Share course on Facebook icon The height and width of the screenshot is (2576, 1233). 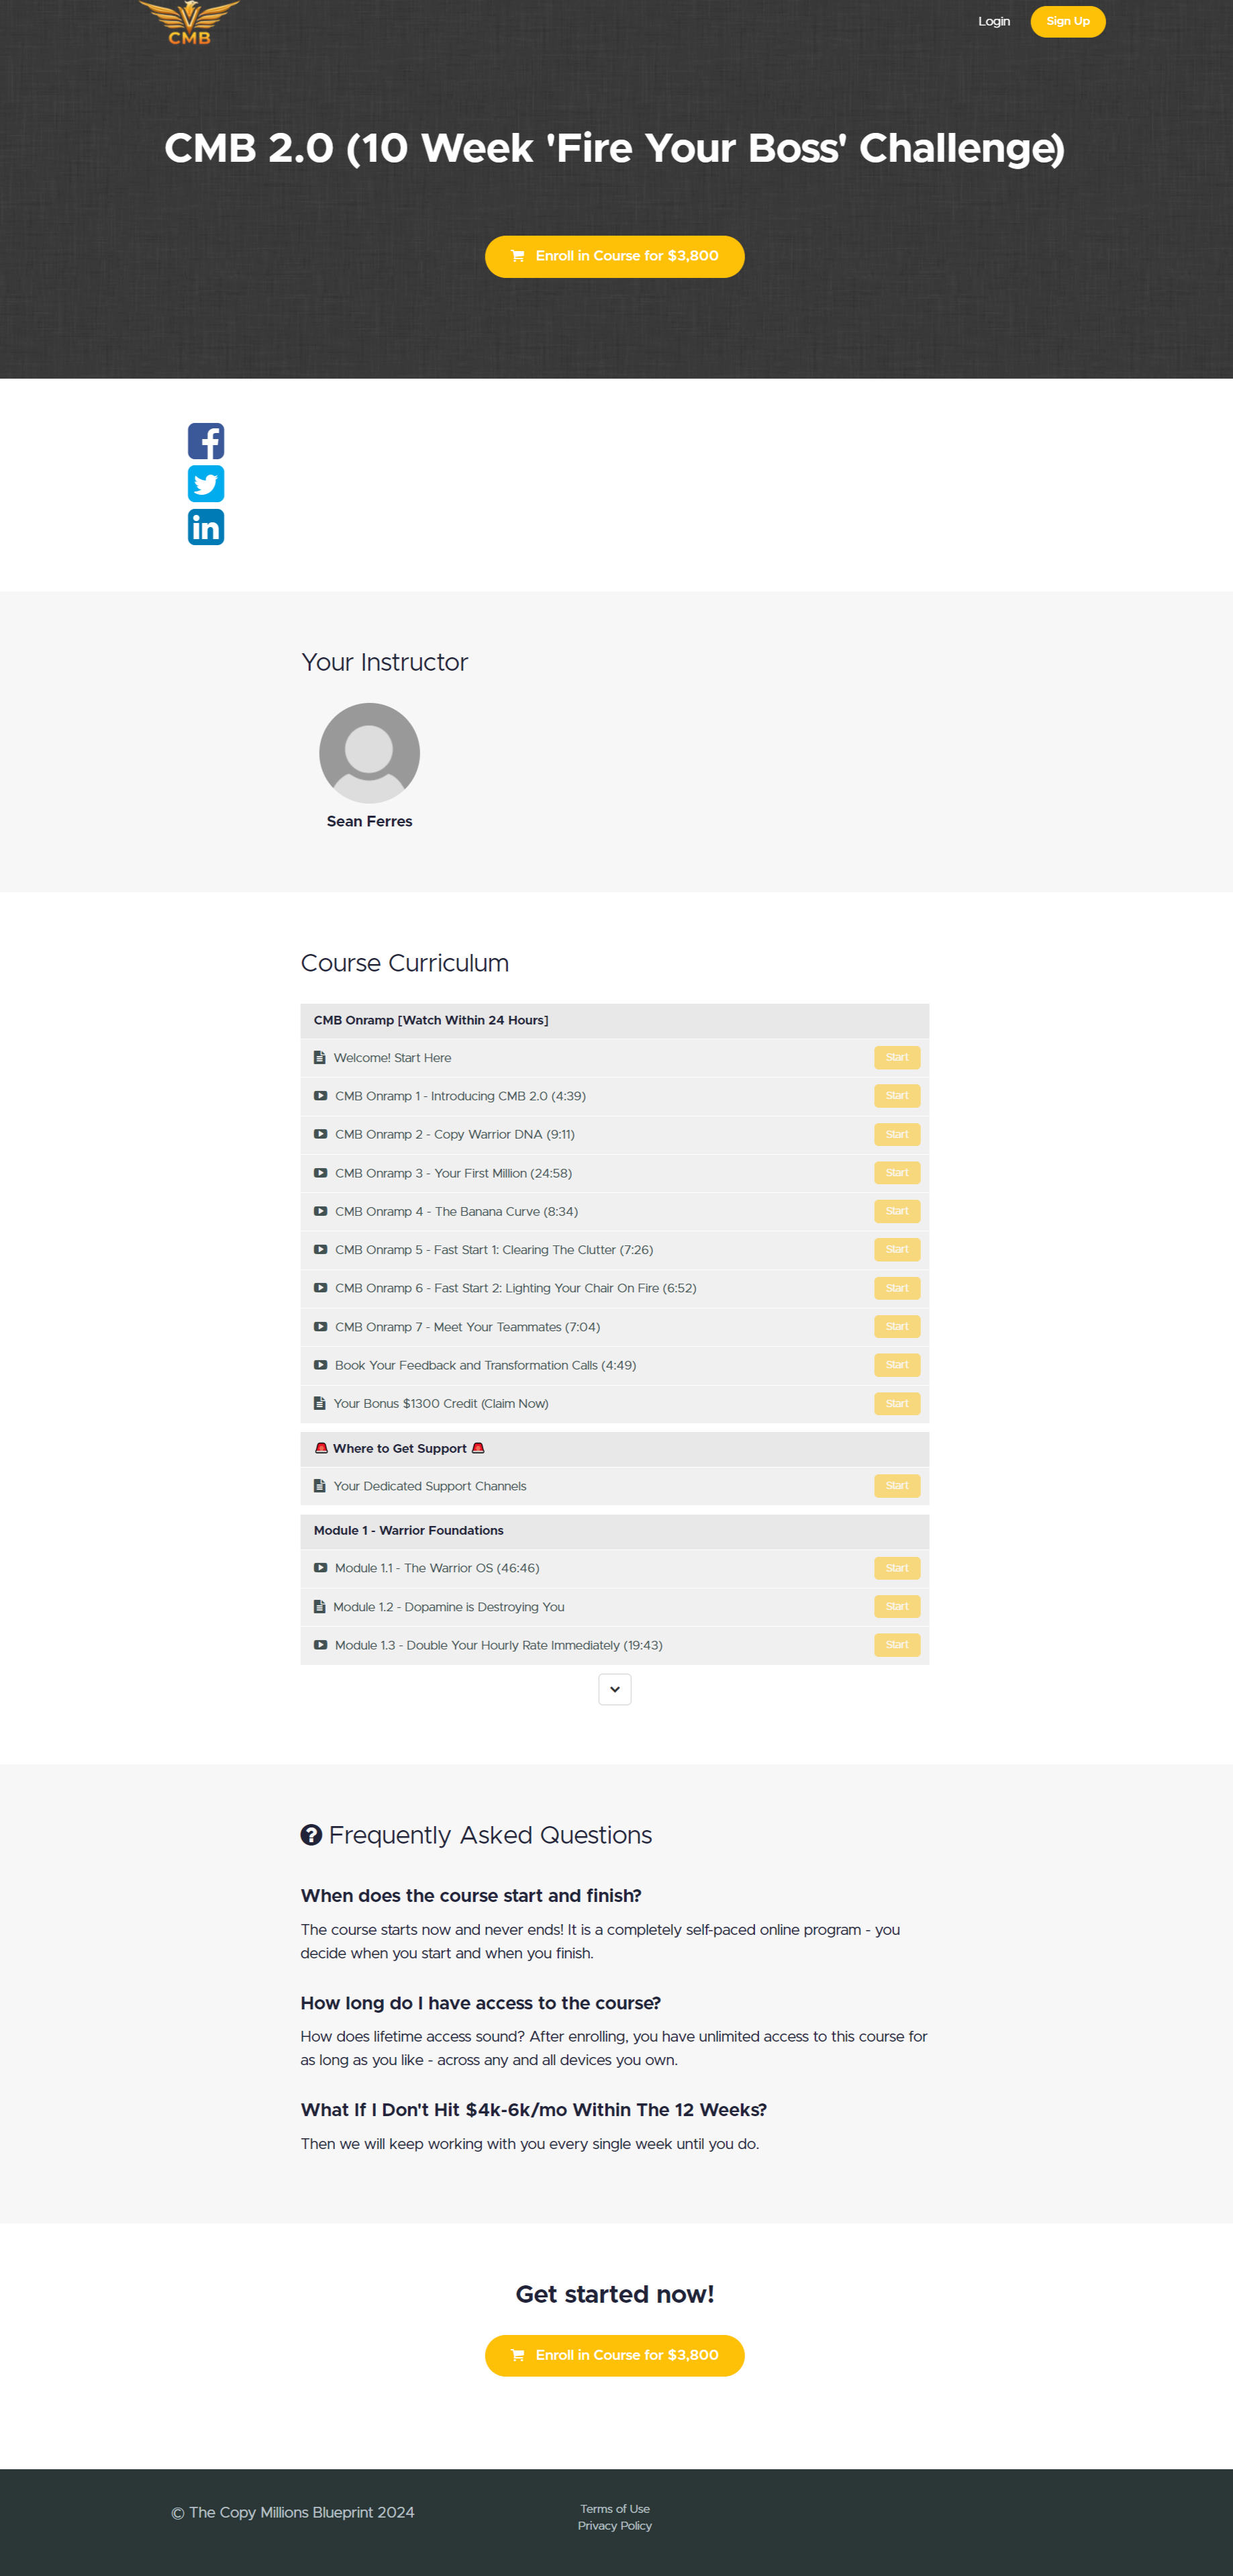(206, 441)
